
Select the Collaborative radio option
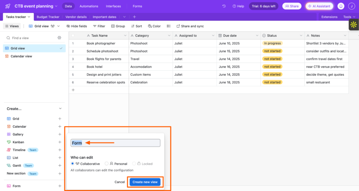72,164
